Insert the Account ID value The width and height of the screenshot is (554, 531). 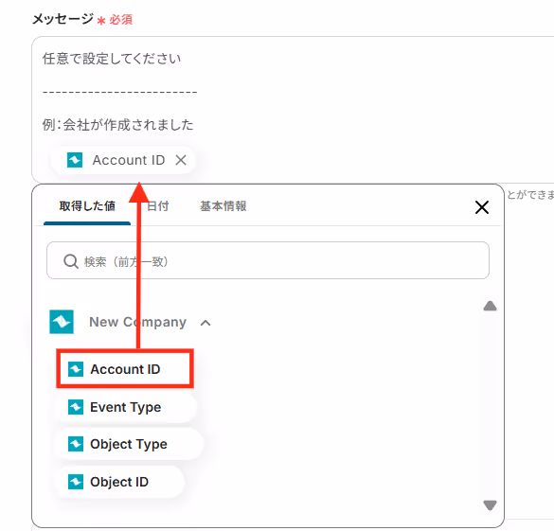click(125, 369)
